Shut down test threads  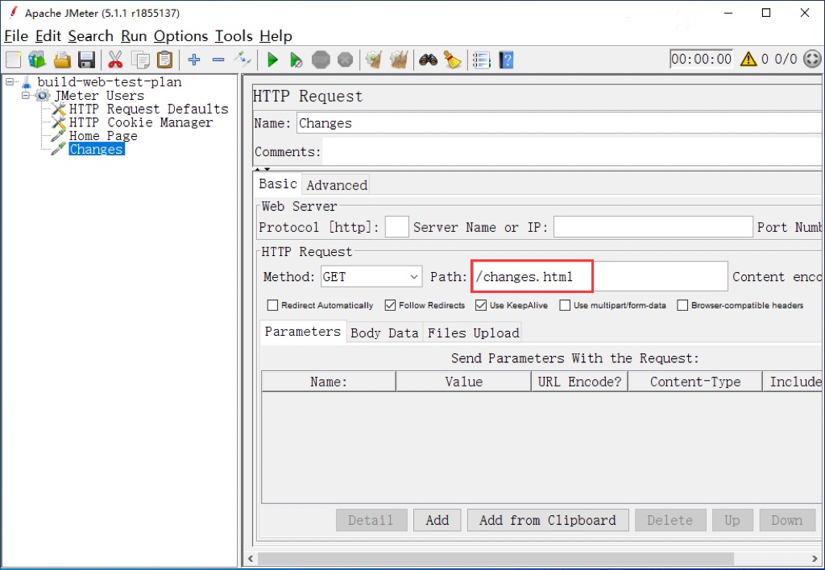(x=345, y=60)
